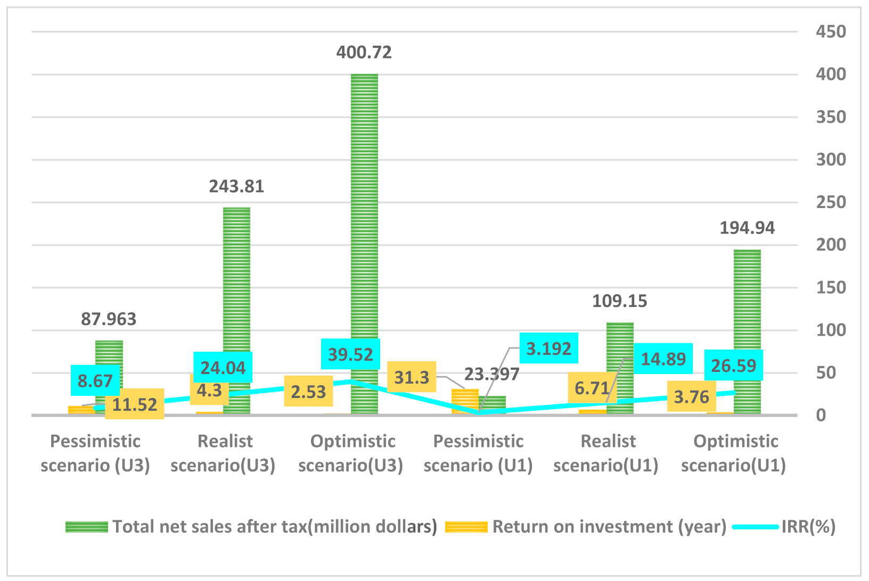869x581 pixels.
Task: Select the cyan 39.52 IRR data label
Action: tap(350, 354)
